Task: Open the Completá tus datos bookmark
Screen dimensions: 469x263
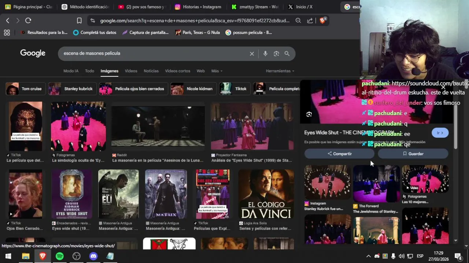Action: tap(95, 33)
